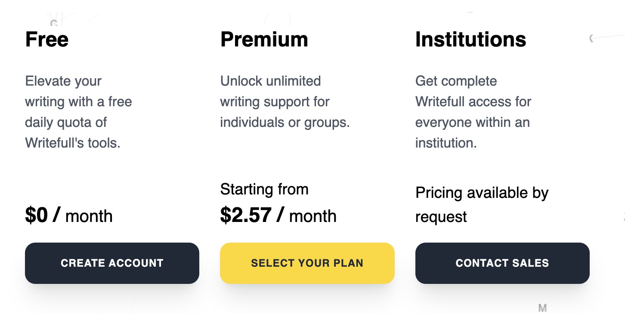This screenshot has width=625, height=314.
Task: Click the phrase 'Writefull access for'
Action: [473, 102]
